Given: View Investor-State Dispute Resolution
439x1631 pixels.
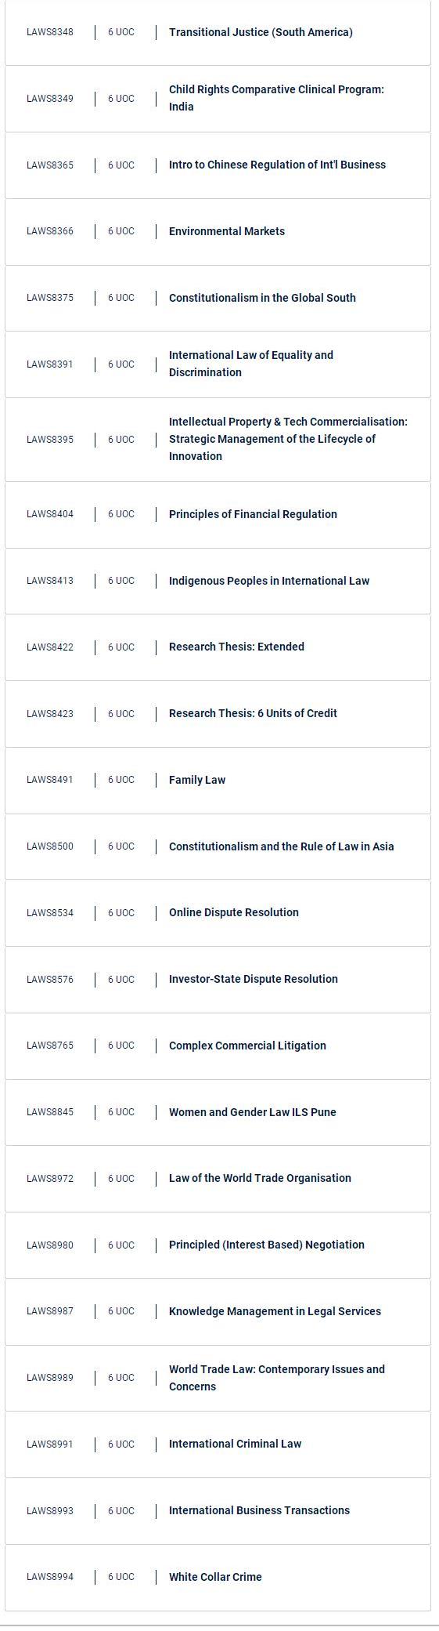Looking at the screenshot, I should point(218,980).
